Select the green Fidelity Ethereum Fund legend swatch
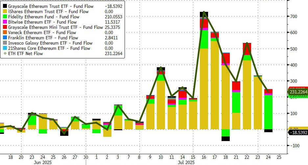 click(x=5, y=17)
